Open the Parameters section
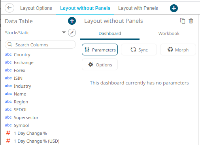 click(100, 50)
